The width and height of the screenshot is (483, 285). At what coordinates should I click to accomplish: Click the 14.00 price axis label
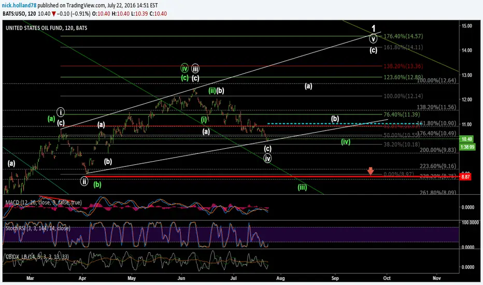click(x=466, y=50)
